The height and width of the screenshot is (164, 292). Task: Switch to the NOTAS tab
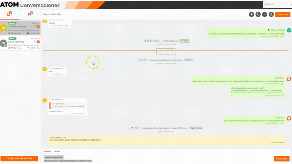[x=57, y=151]
